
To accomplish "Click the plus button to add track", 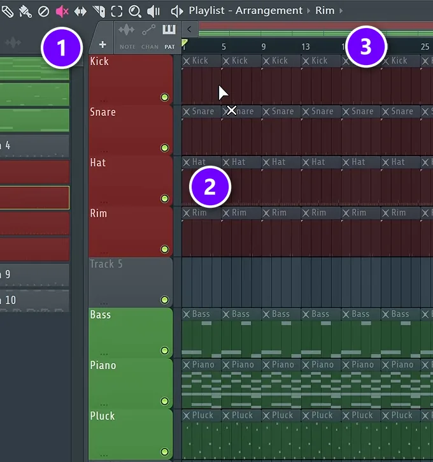I will coord(103,45).
